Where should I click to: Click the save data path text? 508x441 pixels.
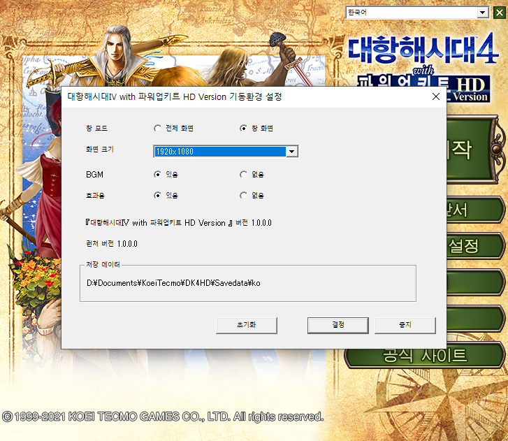(x=173, y=284)
